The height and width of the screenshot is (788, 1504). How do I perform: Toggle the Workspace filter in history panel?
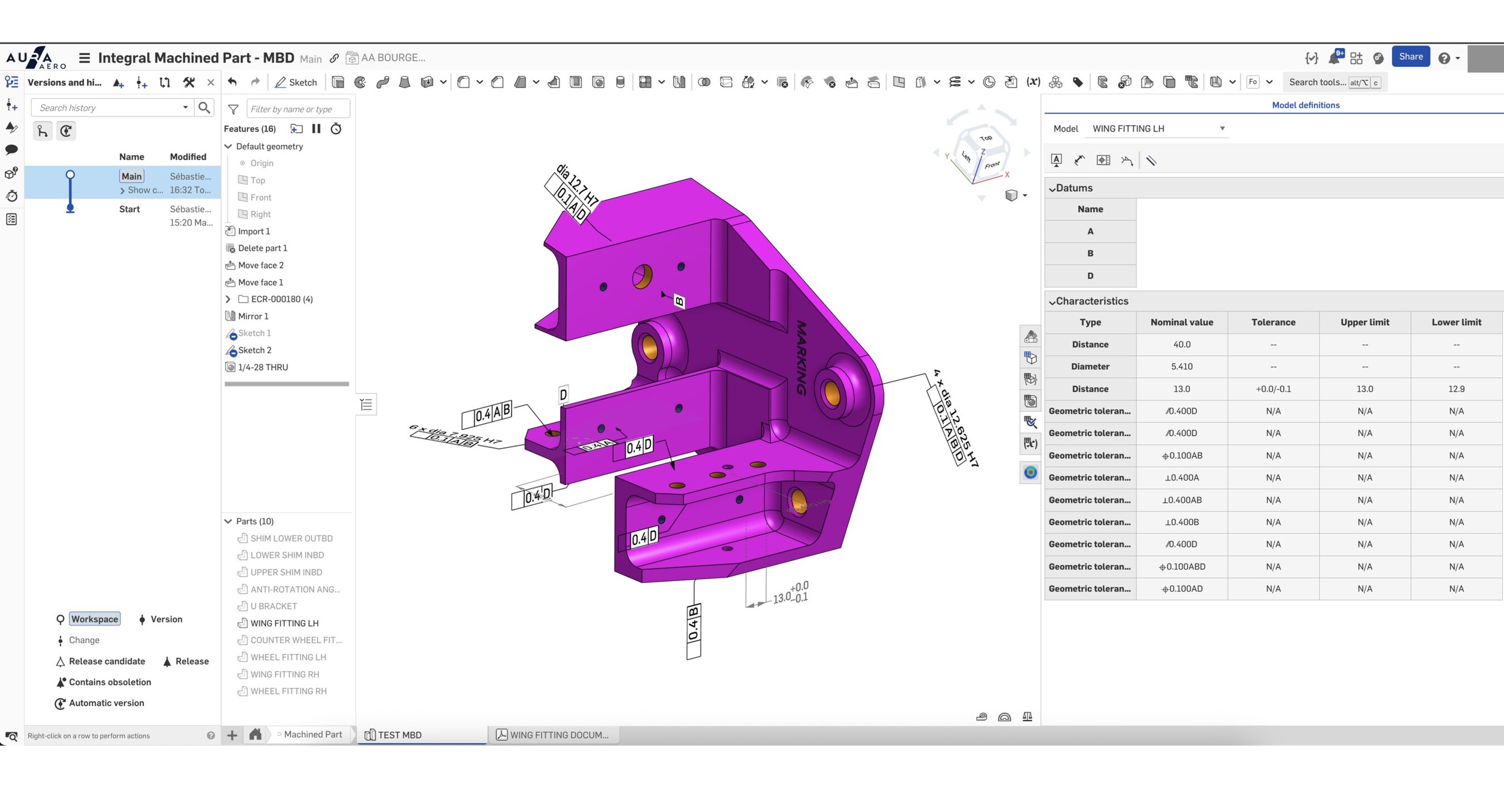click(x=94, y=619)
